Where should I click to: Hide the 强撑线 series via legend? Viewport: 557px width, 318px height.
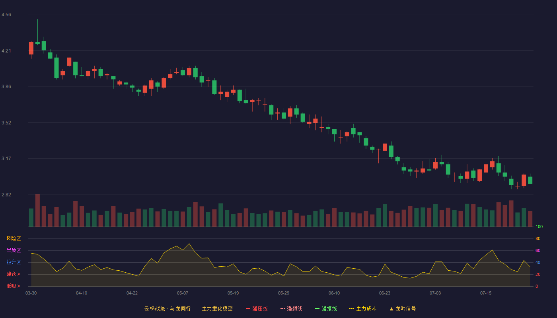(326, 308)
